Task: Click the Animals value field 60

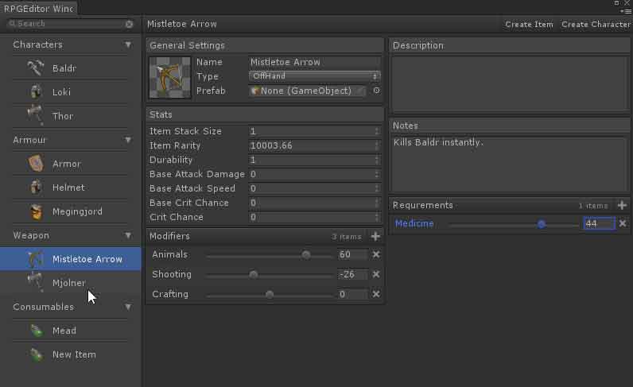Action: (352, 254)
